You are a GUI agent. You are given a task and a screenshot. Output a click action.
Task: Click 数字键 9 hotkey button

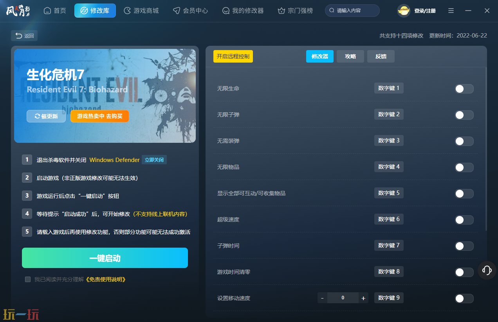(389, 298)
